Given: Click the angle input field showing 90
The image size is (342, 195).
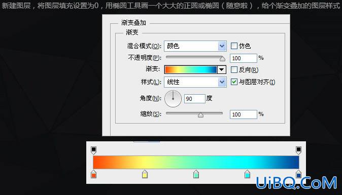Looking at the screenshot, I should (195, 99).
